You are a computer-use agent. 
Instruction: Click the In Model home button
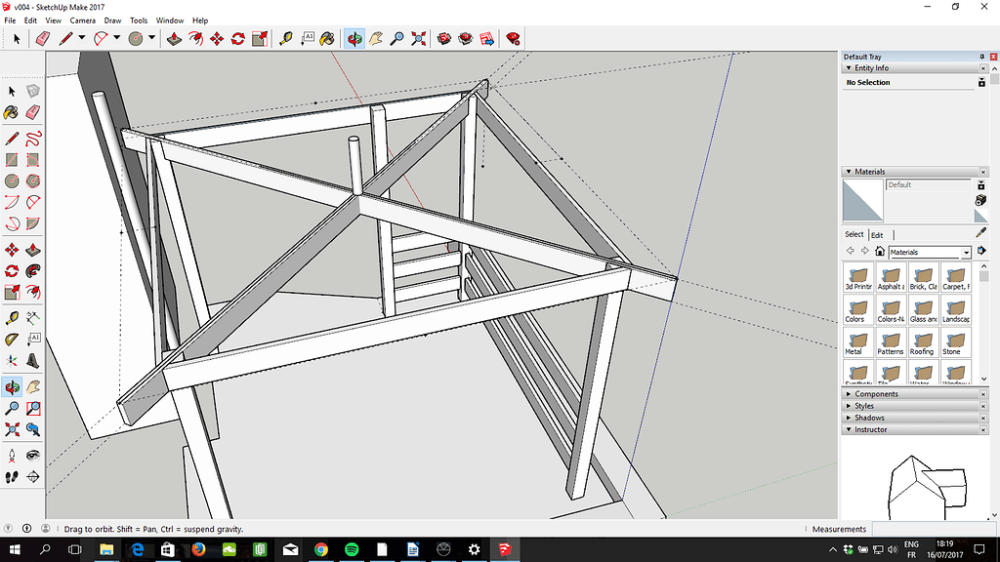pos(880,252)
